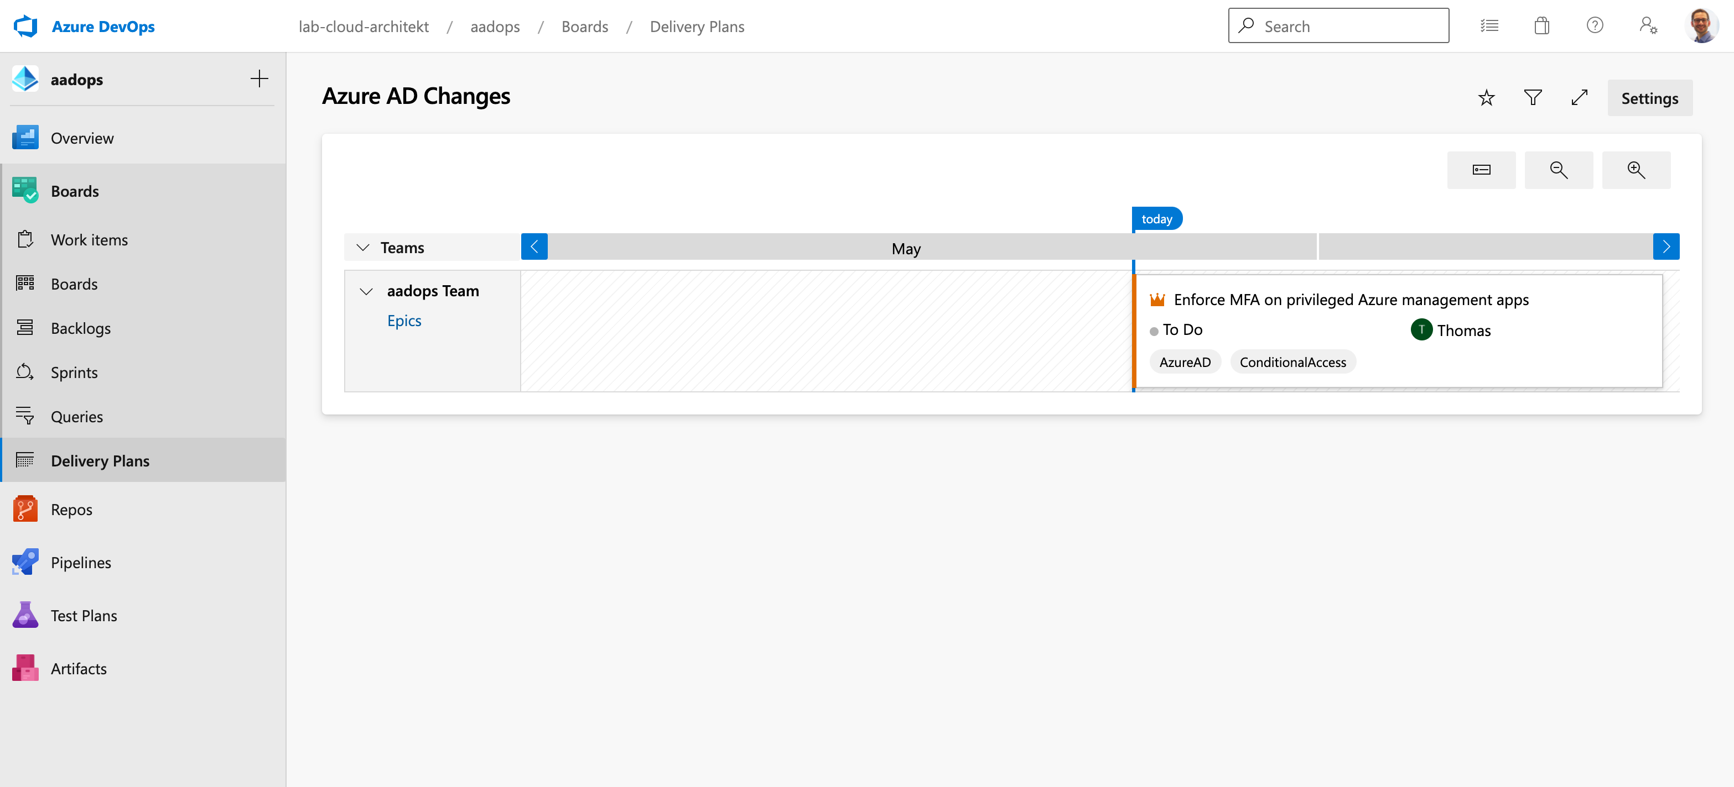Click the Azure AD Changes title
The height and width of the screenshot is (787, 1734).
416,96
